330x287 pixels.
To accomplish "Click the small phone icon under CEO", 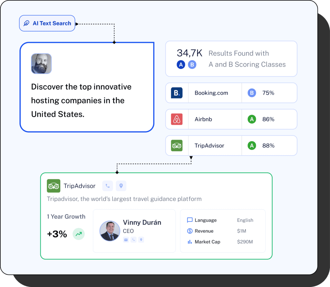I will tap(133, 240).
